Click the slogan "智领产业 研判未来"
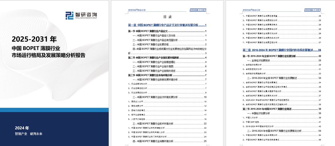Screen dimensions: 335x146 click(28, 134)
